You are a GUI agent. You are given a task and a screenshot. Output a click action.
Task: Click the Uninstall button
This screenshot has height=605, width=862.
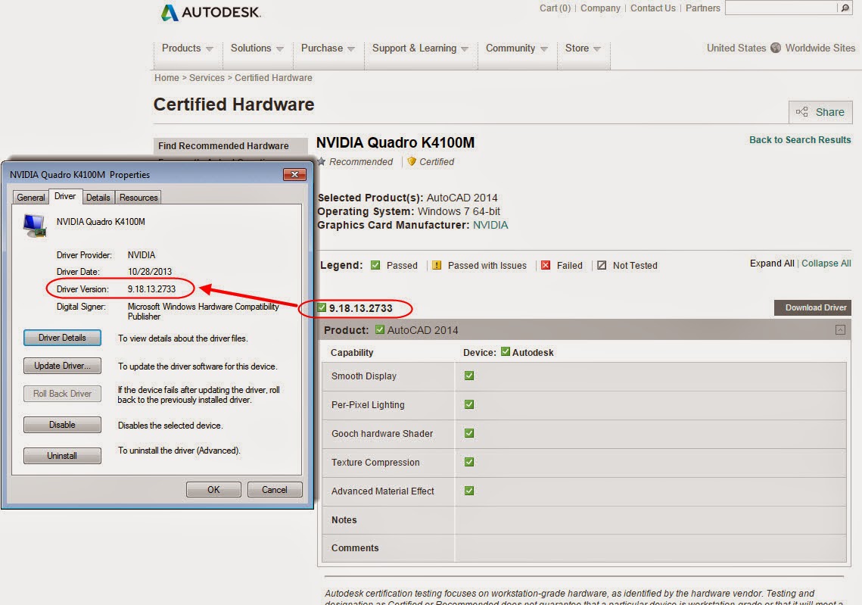62,456
